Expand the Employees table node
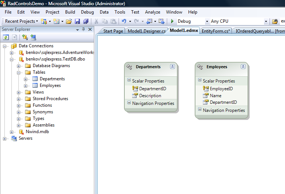Screen dimensions: 285x194 26,86
